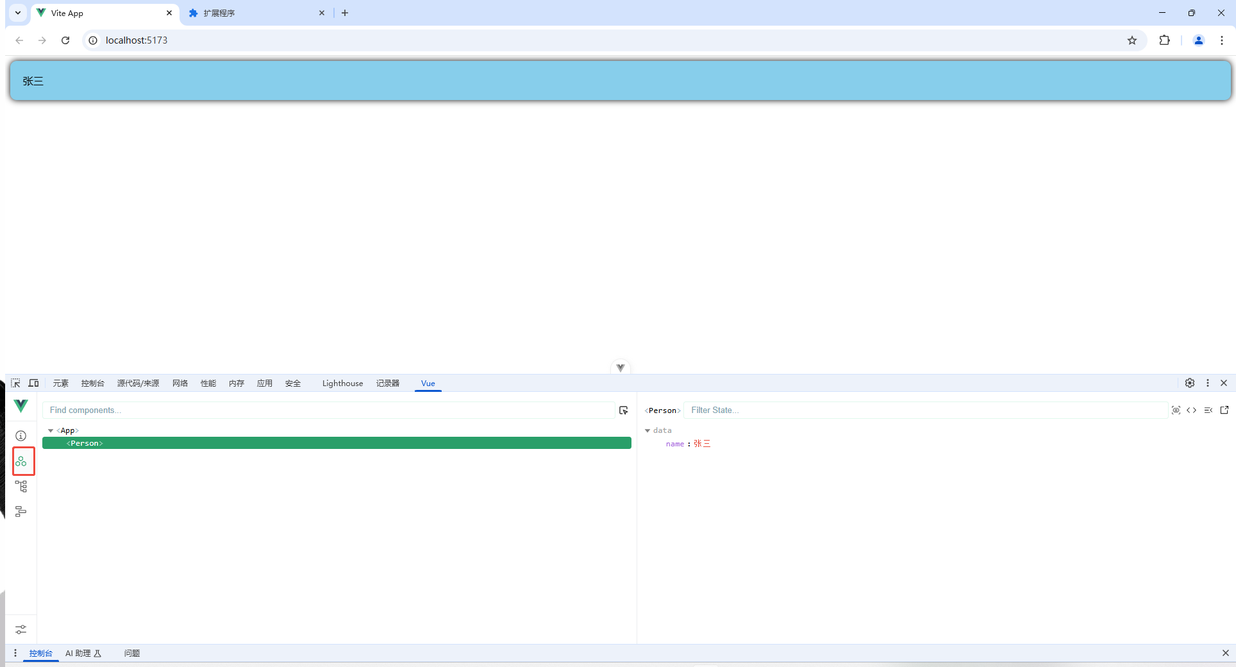The height and width of the screenshot is (667, 1236).
Task: Collapse the App node in the component tree
Action: (x=51, y=430)
